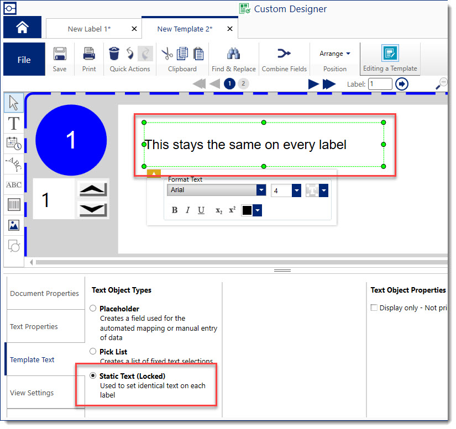Click the Bold formatting button
The height and width of the screenshot is (429, 456).
point(175,210)
